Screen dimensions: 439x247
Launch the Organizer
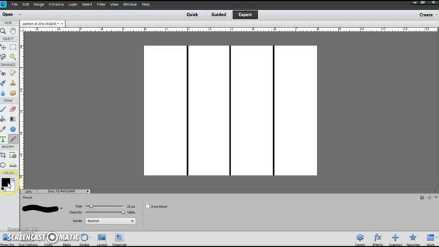pyautogui.click(x=119, y=239)
